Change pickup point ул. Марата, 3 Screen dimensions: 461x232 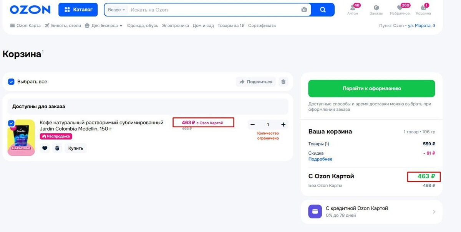click(x=421, y=26)
